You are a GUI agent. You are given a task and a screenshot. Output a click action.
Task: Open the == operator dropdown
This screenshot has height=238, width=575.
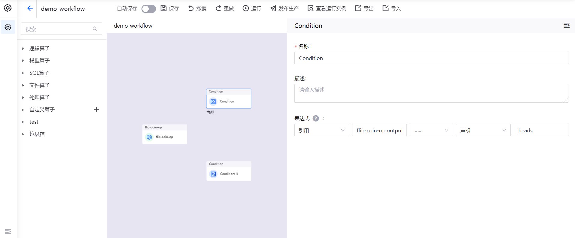431,130
